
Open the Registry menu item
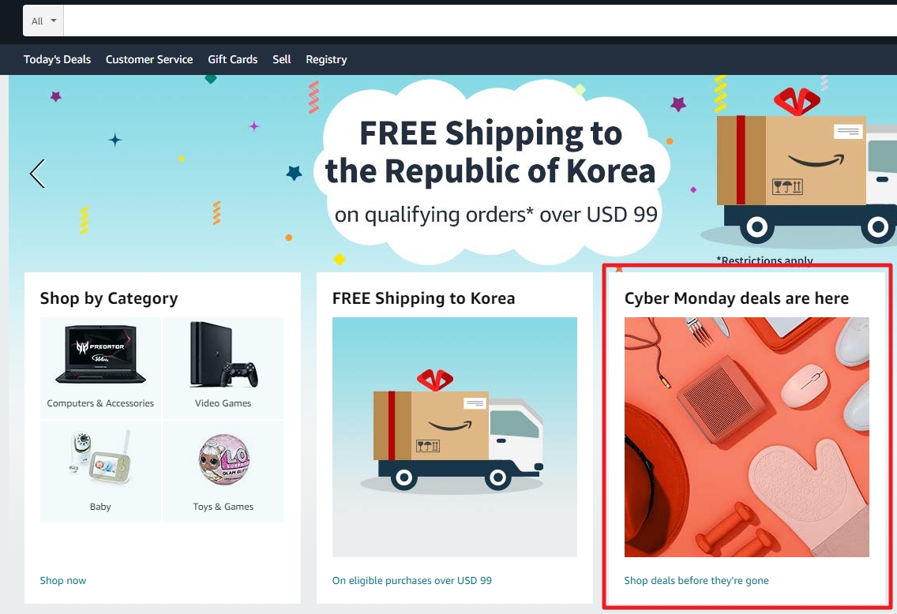pos(326,59)
